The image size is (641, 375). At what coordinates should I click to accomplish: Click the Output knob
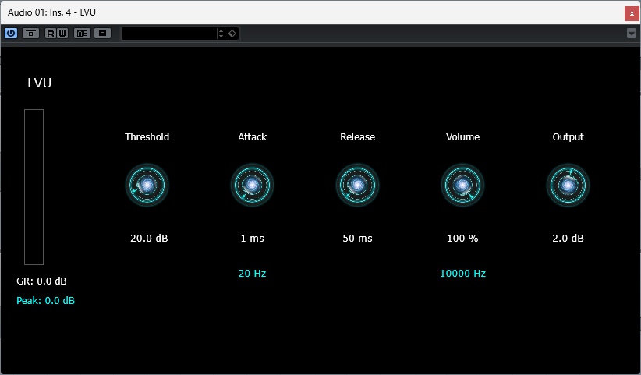568,185
